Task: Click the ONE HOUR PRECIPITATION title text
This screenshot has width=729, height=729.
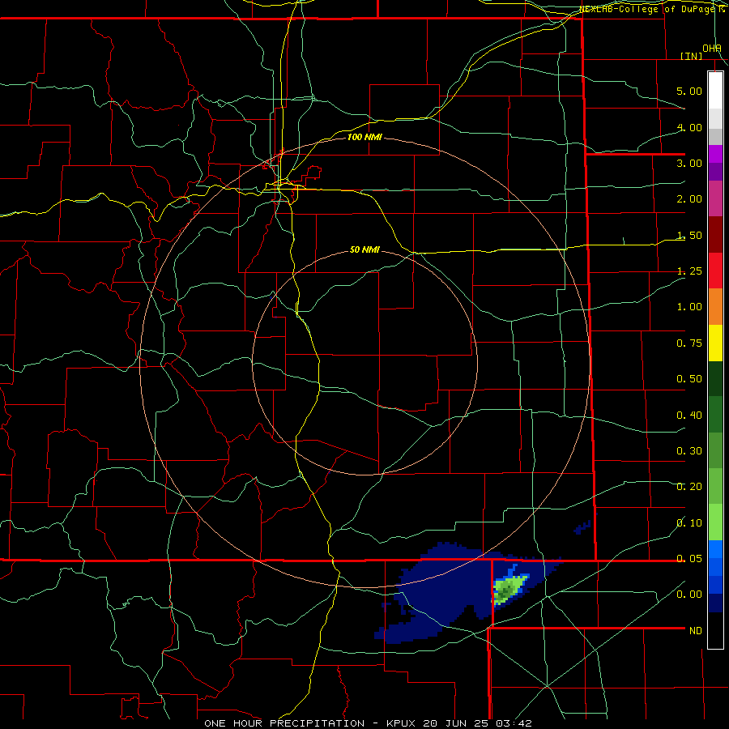Action: coord(284,723)
